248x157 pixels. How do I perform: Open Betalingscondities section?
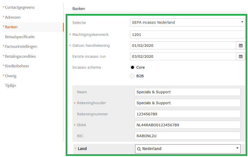tap(20, 56)
